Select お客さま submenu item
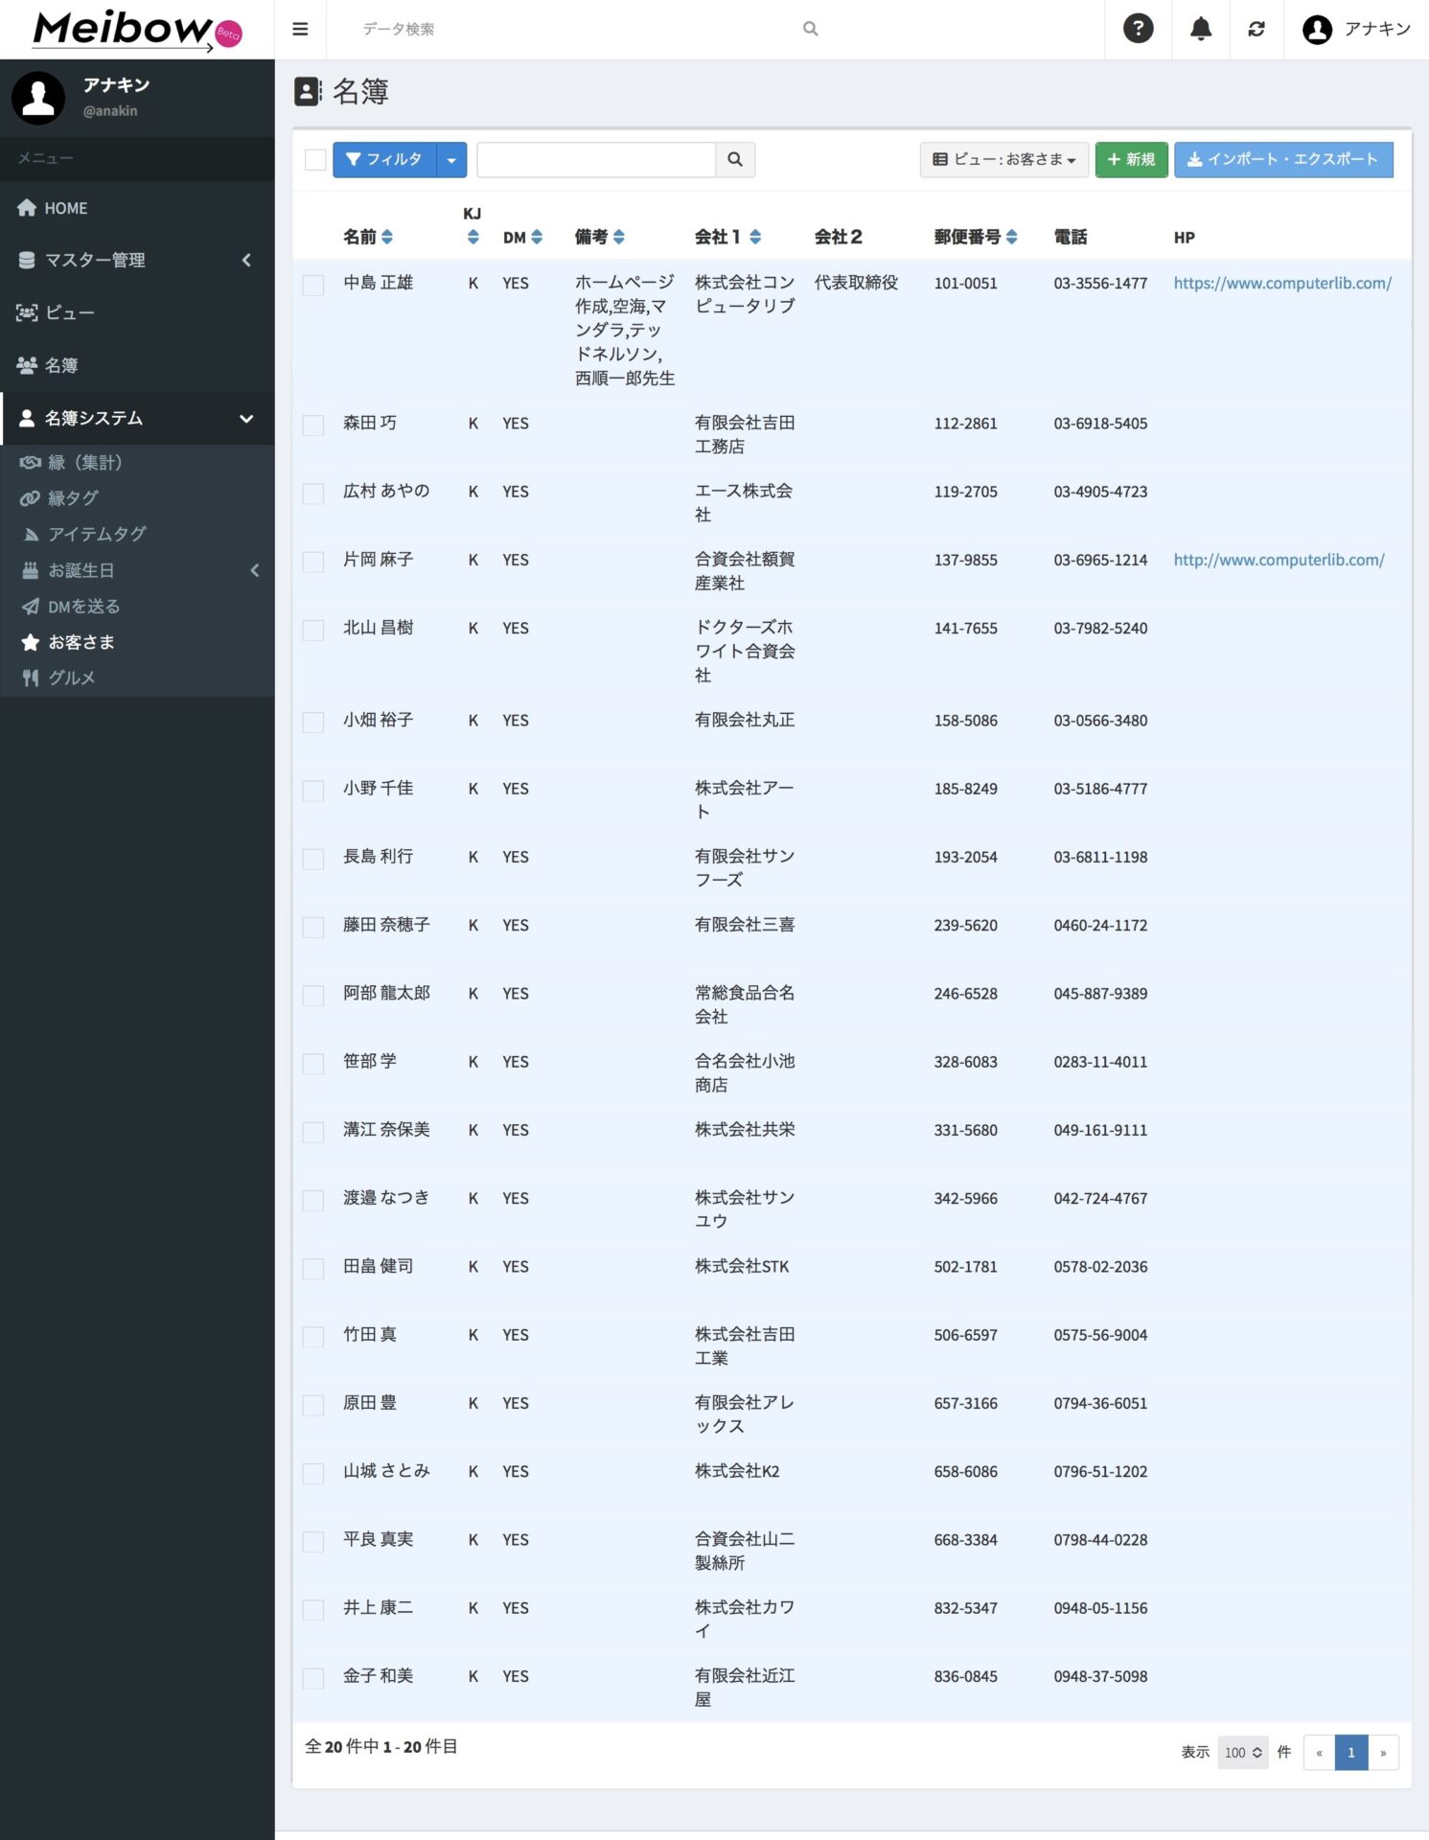 pos(137,642)
